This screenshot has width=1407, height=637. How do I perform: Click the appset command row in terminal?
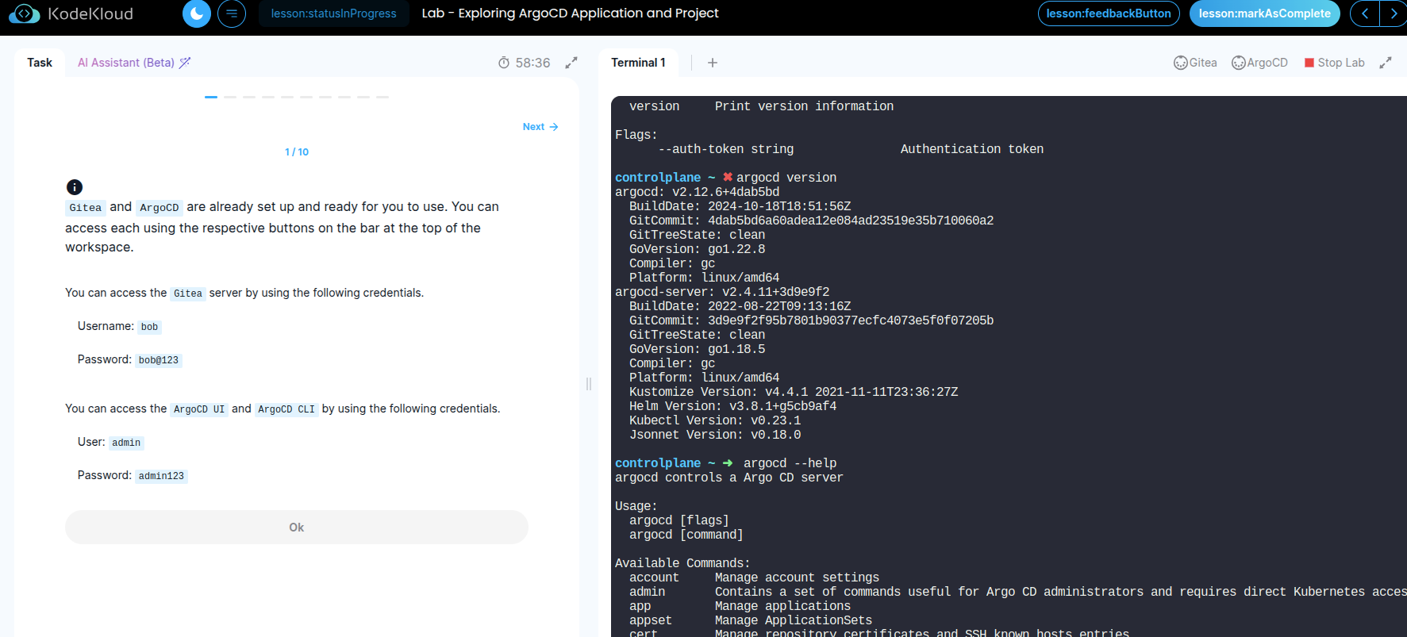point(751,620)
